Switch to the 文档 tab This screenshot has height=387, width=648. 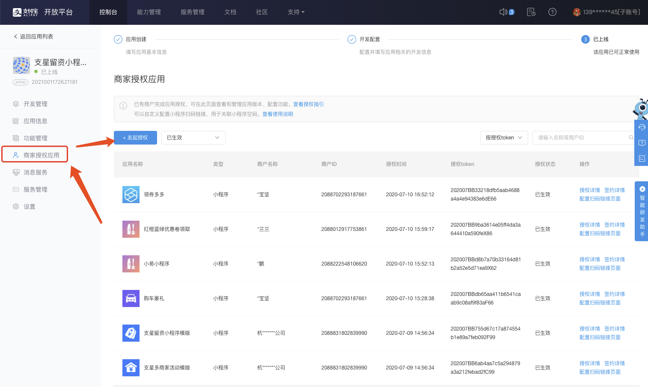(x=230, y=12)
